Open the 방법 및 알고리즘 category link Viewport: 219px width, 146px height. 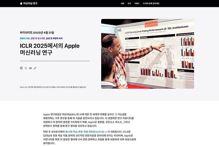[x=38, y=38]
